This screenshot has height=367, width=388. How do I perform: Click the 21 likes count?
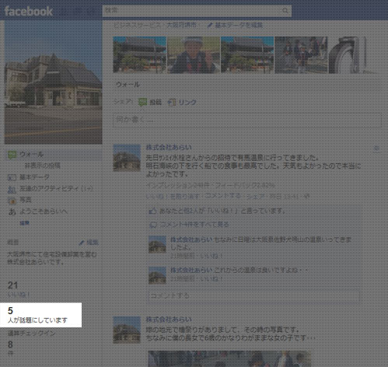pos(12,285)
